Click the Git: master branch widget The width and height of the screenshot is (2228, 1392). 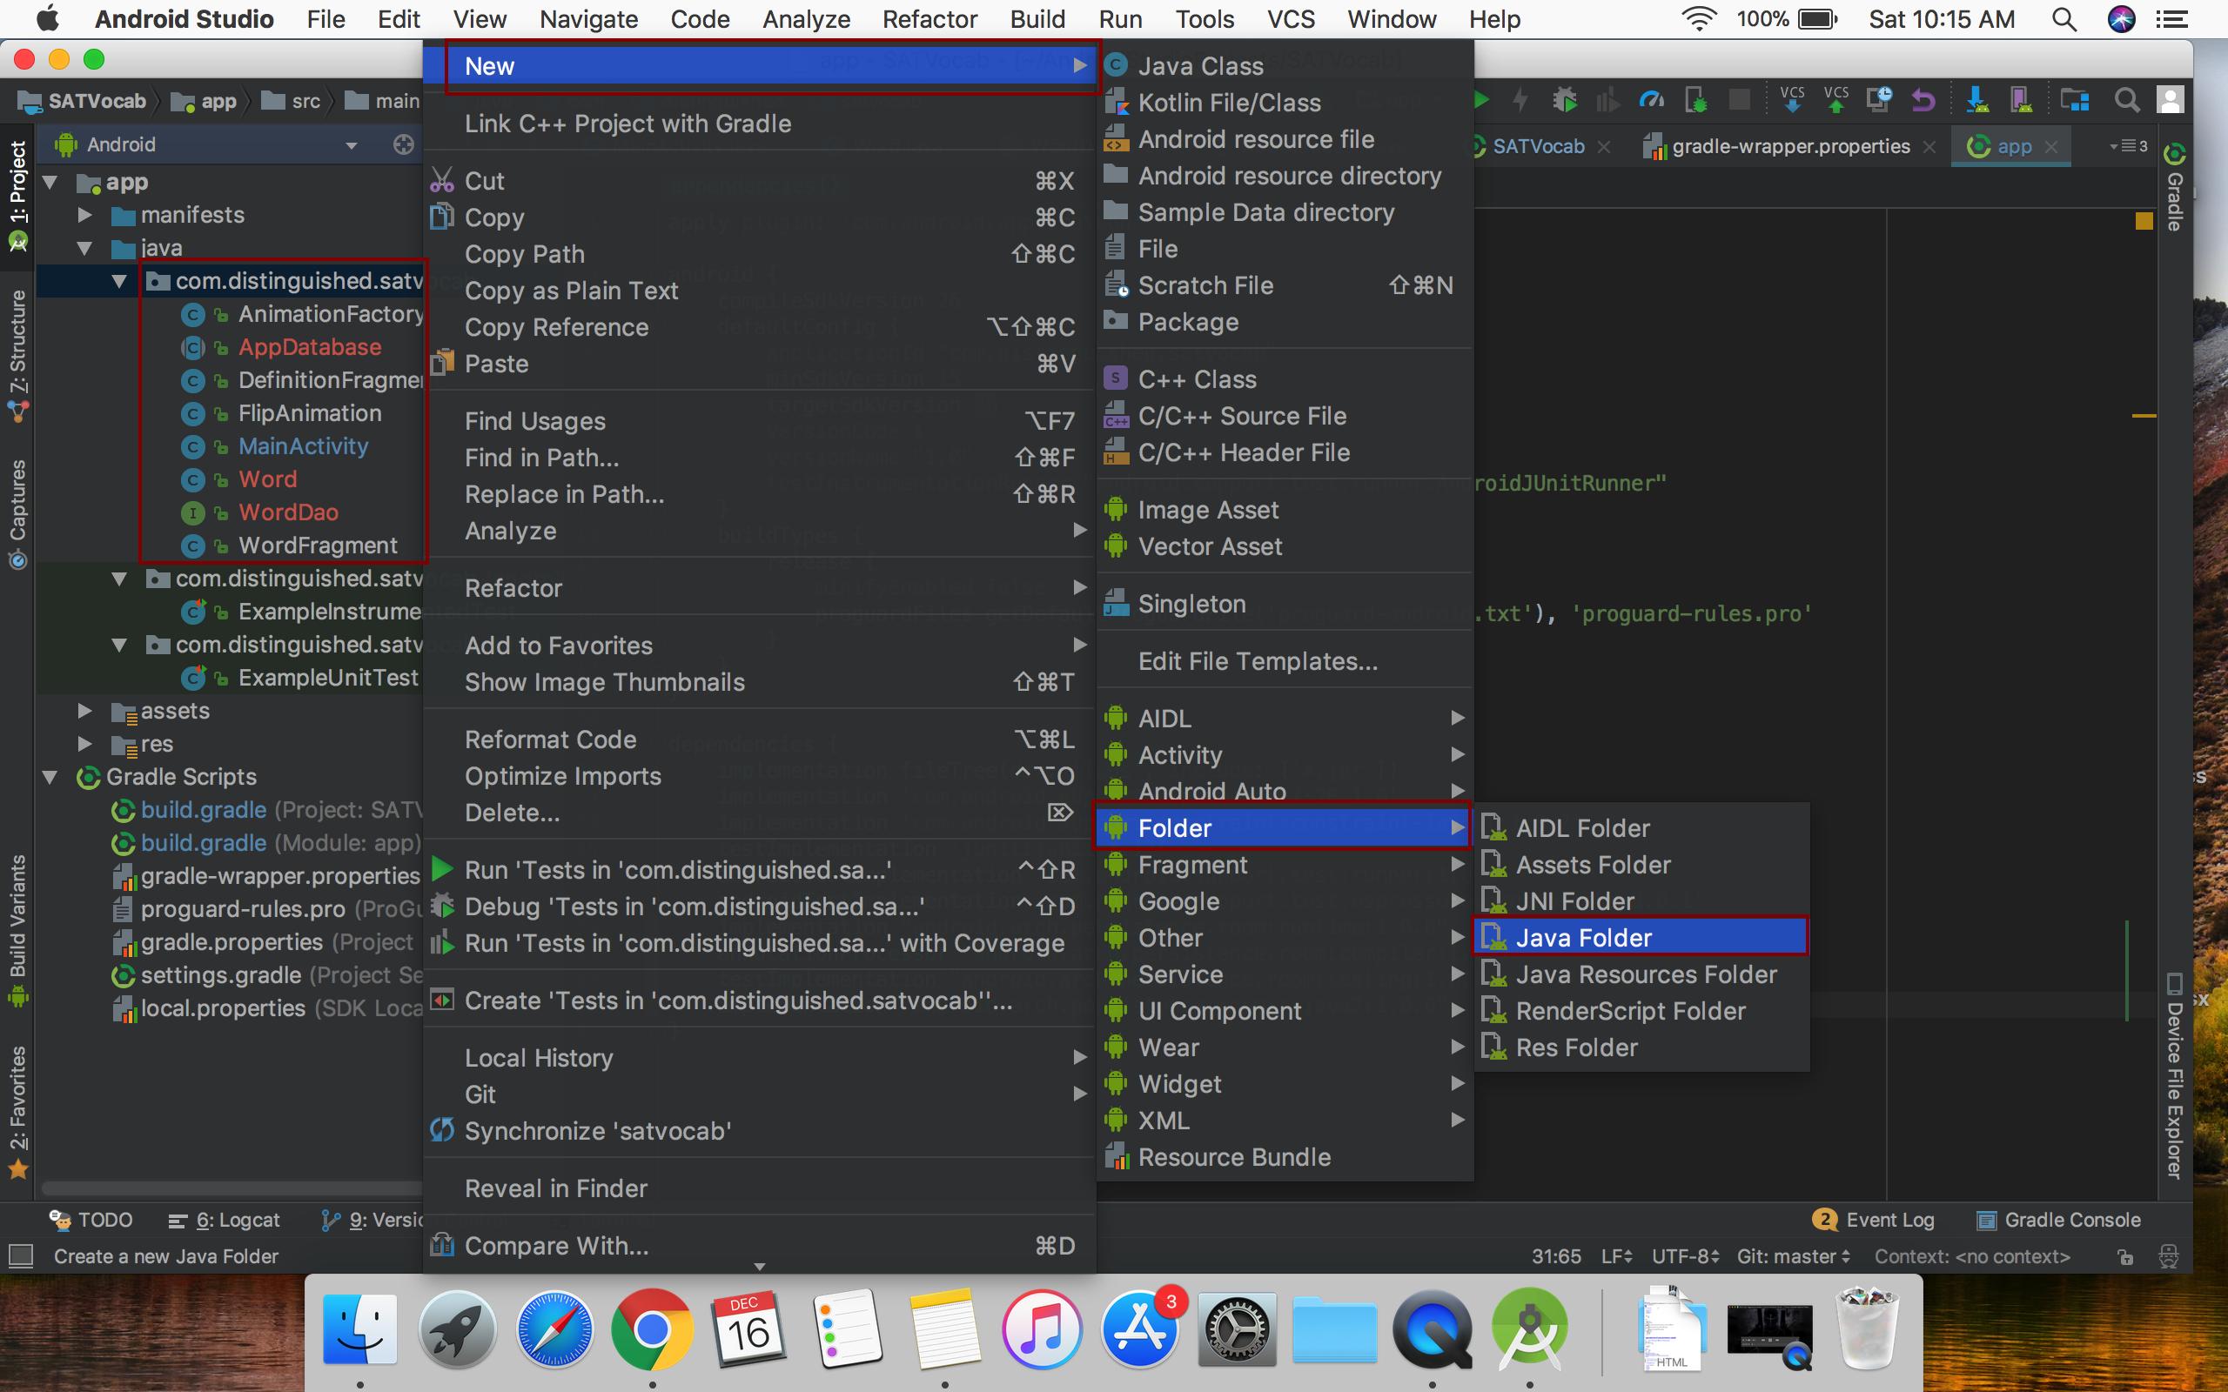click(x=1793, y=1256)
